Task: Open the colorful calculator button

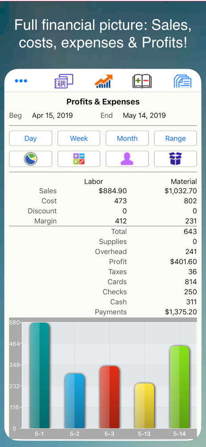Action: [79, 159]
